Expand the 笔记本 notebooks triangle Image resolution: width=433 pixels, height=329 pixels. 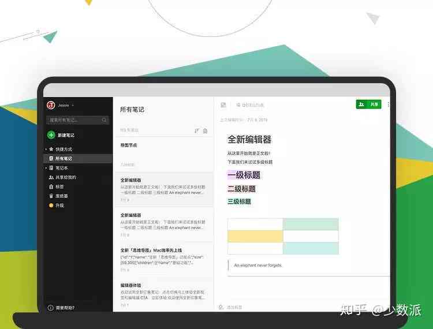click(x=46, y=168)
